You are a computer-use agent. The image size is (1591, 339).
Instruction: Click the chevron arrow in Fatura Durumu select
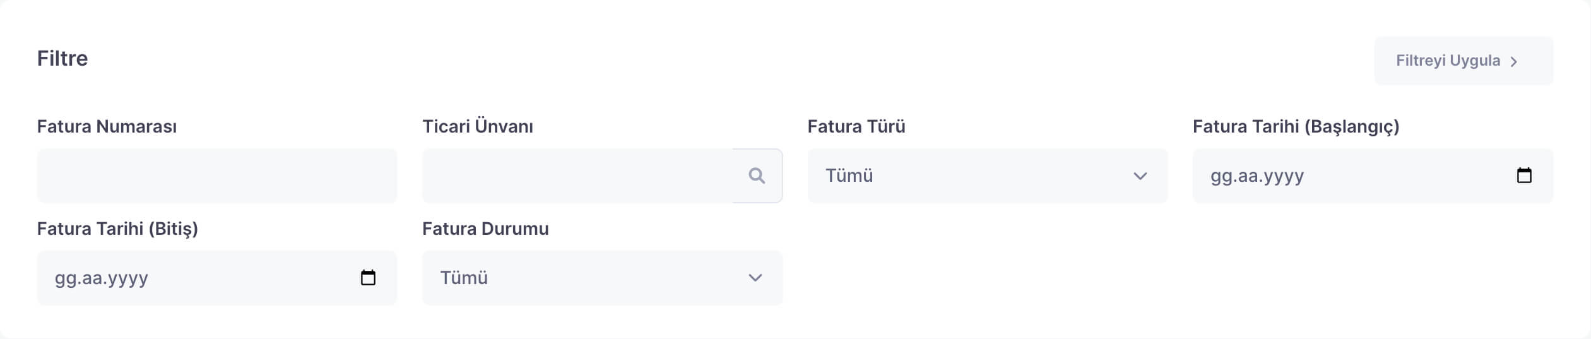coord(755,278)
